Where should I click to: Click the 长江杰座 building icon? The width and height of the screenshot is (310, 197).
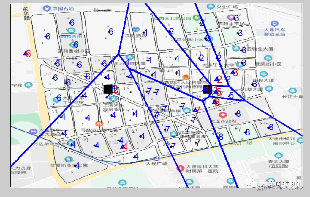point(292,91)
